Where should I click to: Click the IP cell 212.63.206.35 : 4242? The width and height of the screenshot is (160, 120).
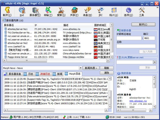click(45, 43)
